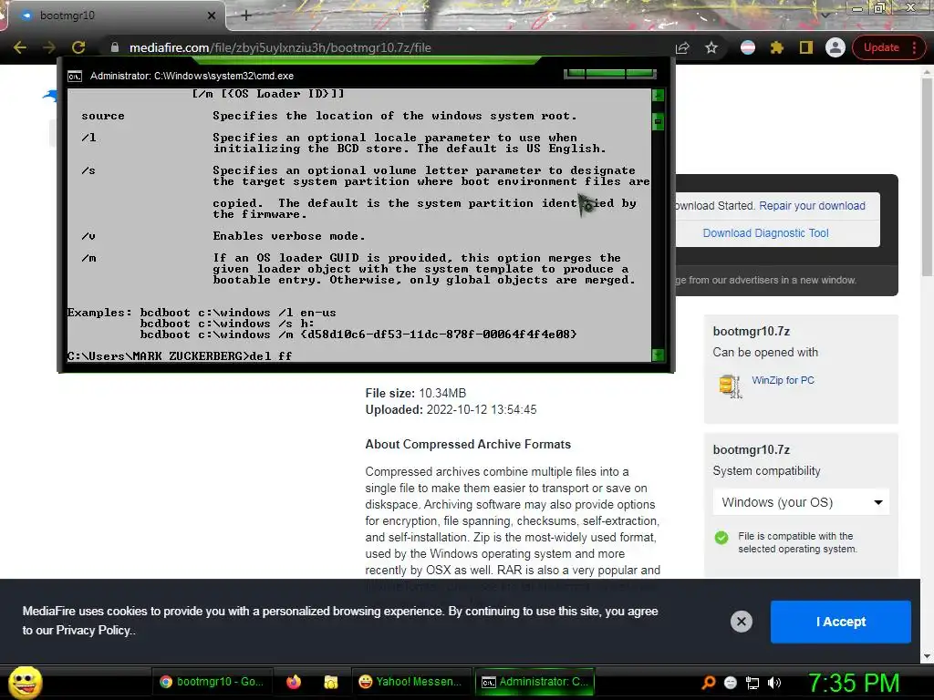The image size is (934, 700).
Task: Click the page scrollbar down arrow
Action: (x=928, y=656)
